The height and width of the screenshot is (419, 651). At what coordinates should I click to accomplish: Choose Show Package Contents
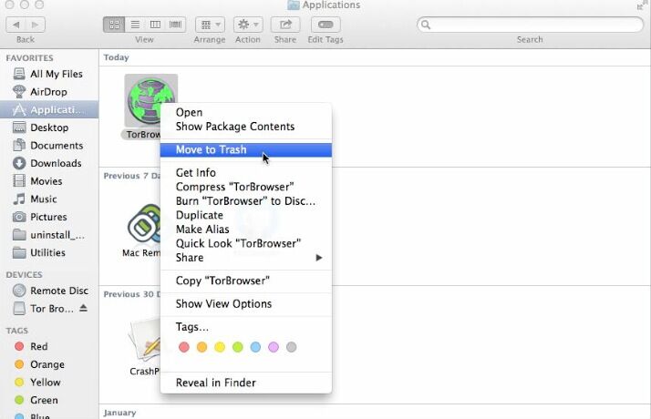(x=246, y=127)
